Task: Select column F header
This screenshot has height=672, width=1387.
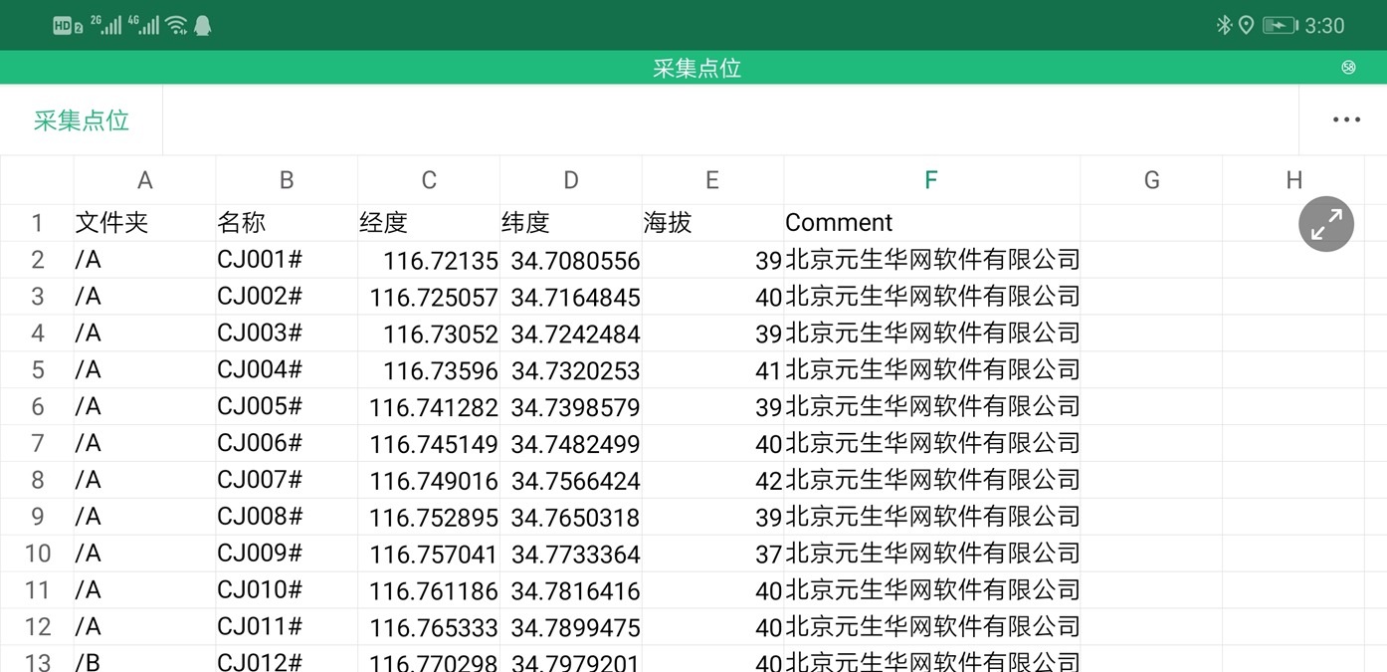Action: 931,180
